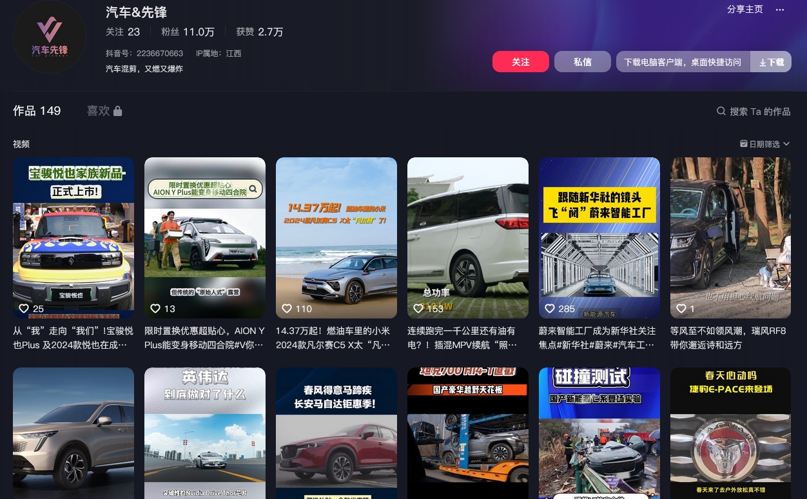Screen dimensions: 807x499
Task: Click the heart icon with 285 likes
Action: coord(550,309)
